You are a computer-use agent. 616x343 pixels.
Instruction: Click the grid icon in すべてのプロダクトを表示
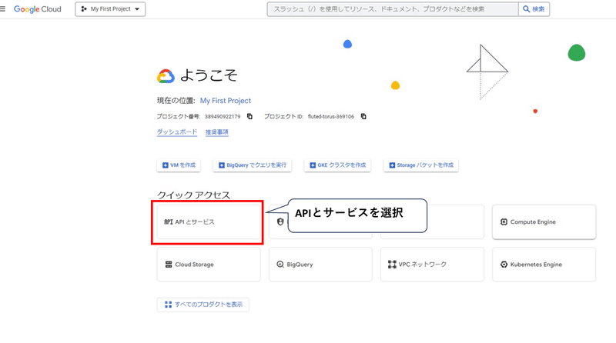168,305
